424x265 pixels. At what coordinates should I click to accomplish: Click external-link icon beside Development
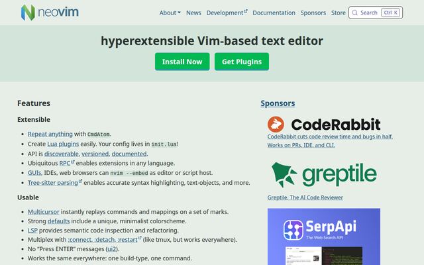246,11
